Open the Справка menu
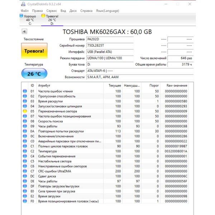This screenshot has height=215, width=215. click(86, 11)
